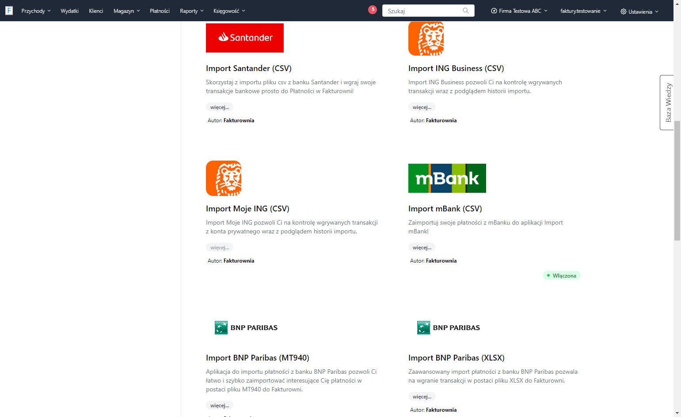The image size is (681, 417).
Task: Open the Import mBank (CSV) title
Action: pos(445,209)
